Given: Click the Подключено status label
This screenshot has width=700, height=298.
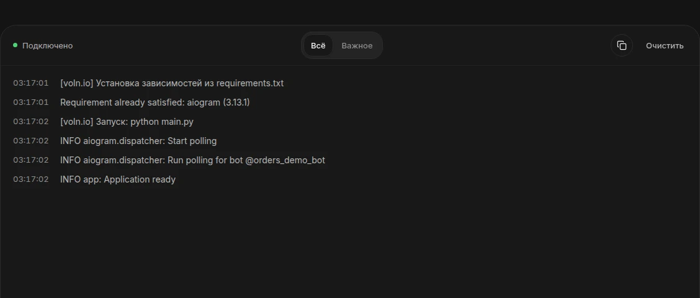Looking at the screenshot, I should pyautogui.click(x=47, y=45).
